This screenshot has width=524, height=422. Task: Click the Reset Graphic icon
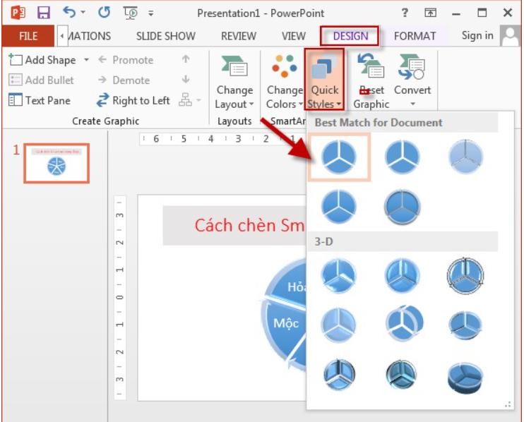point(371,70)
